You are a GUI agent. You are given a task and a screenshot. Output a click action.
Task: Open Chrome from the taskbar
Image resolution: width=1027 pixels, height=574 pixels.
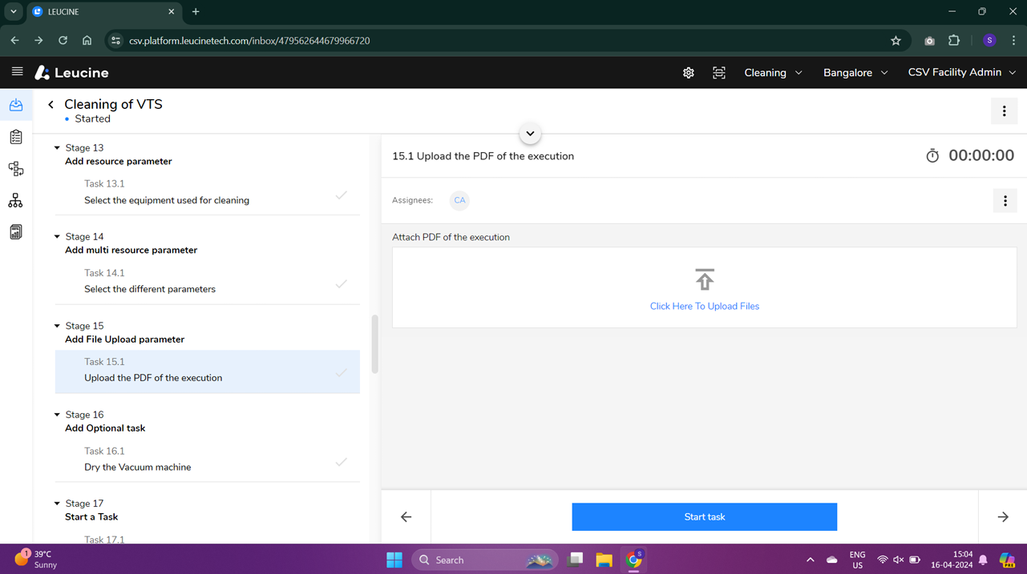pyautogui.click(x=634, y=560)
